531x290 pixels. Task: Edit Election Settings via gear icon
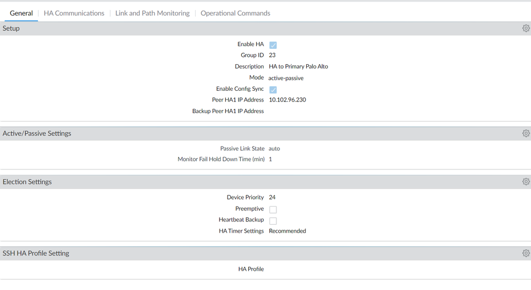click(x=526, y=182)
